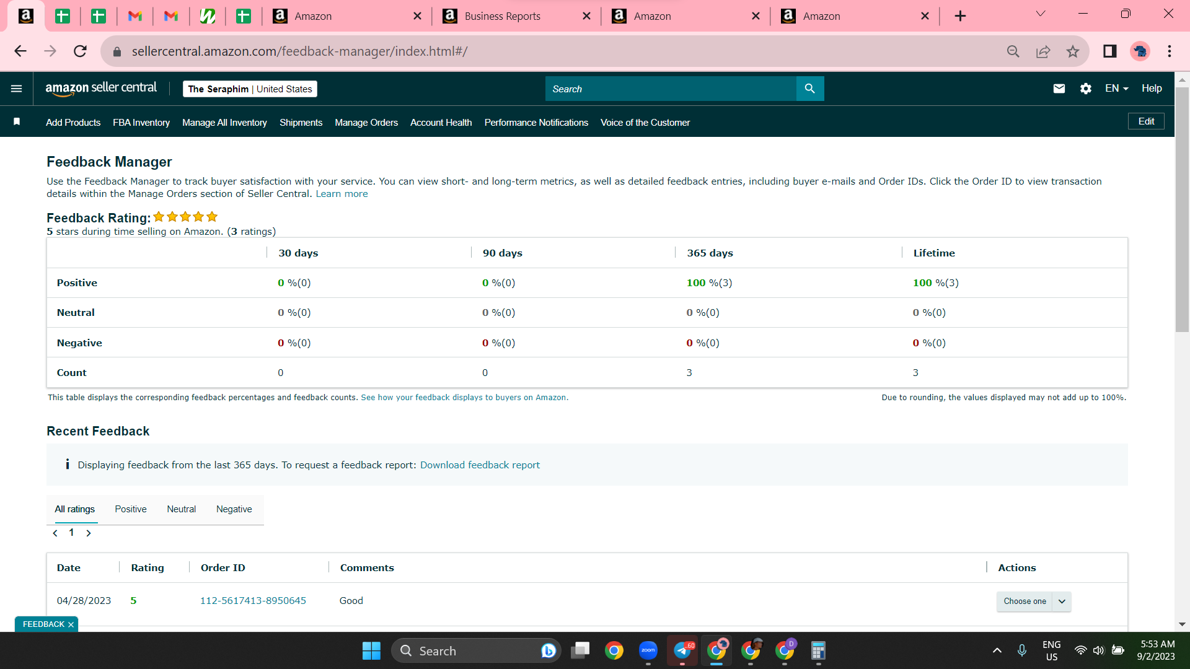Switch The Seraphim United States account
Viewport: 1190px width, 669px height.
[250, 89]
